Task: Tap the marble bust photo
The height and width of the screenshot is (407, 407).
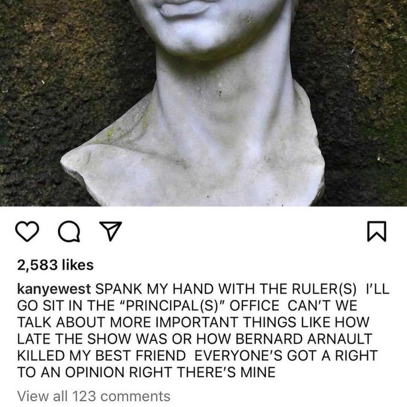Action: click(x=203, y=103)
